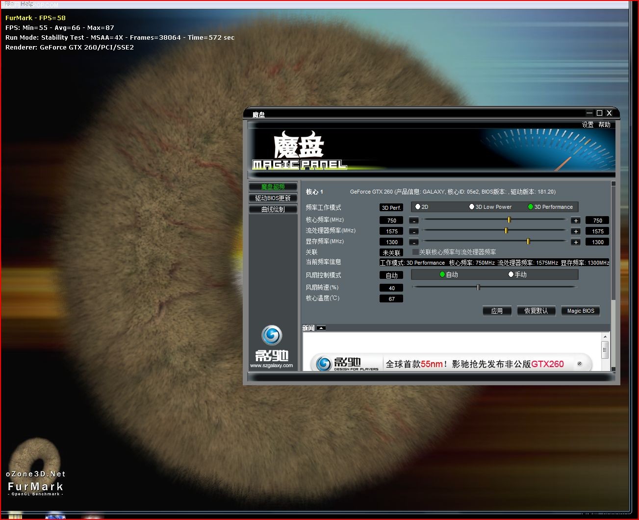639x520 pixels.
Task: Click the right core clock 750 field
Action: point(597,221)
